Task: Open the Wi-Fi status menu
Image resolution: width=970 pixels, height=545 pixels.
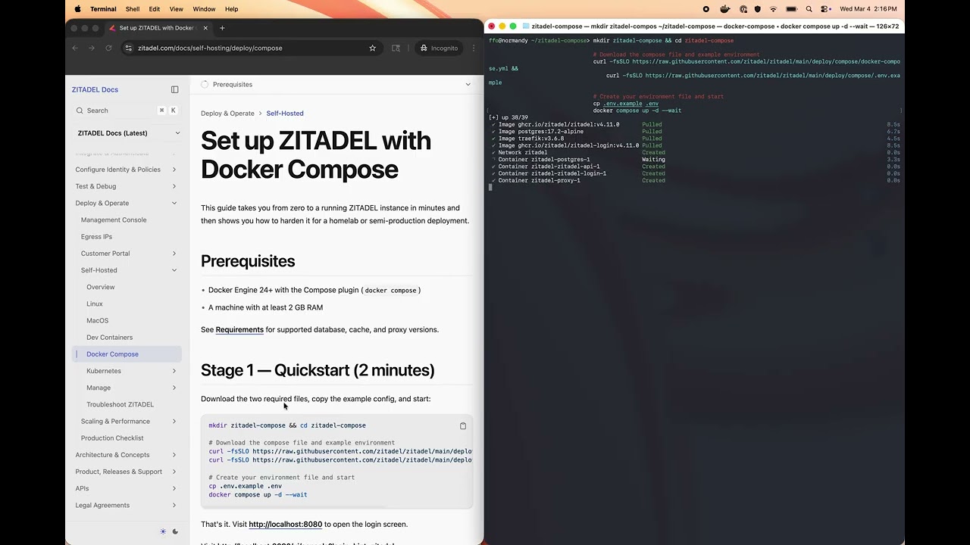Action: (774, 9)
